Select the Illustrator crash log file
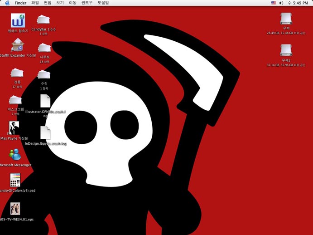Image resolution: width=313 pixels, height=235 pixels. [x=45, y=101]
